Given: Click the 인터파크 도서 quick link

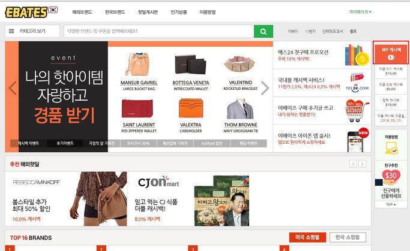Looking at the screenshot, I should click(333, 31).
